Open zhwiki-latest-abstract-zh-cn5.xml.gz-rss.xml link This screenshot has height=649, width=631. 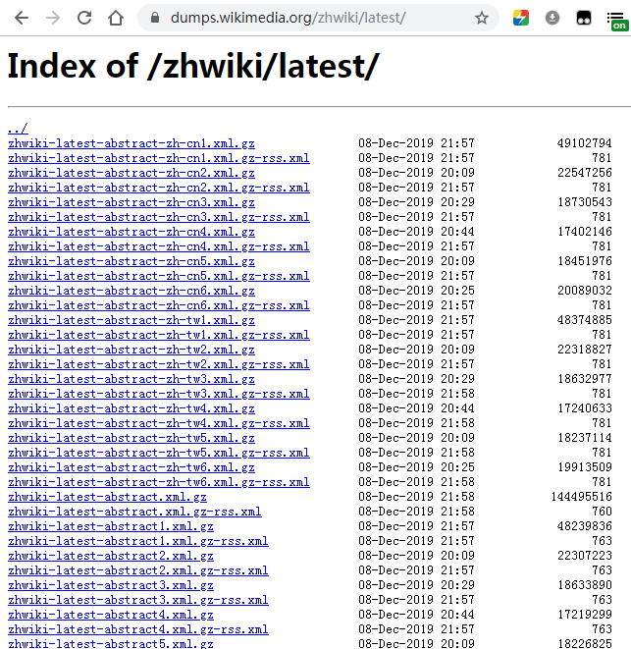(158, 276)
